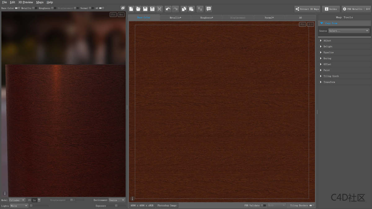Viewport: 372px width, 209px height.
Task: Disable the Tiling Borders toggle
Action: [312, 205]
